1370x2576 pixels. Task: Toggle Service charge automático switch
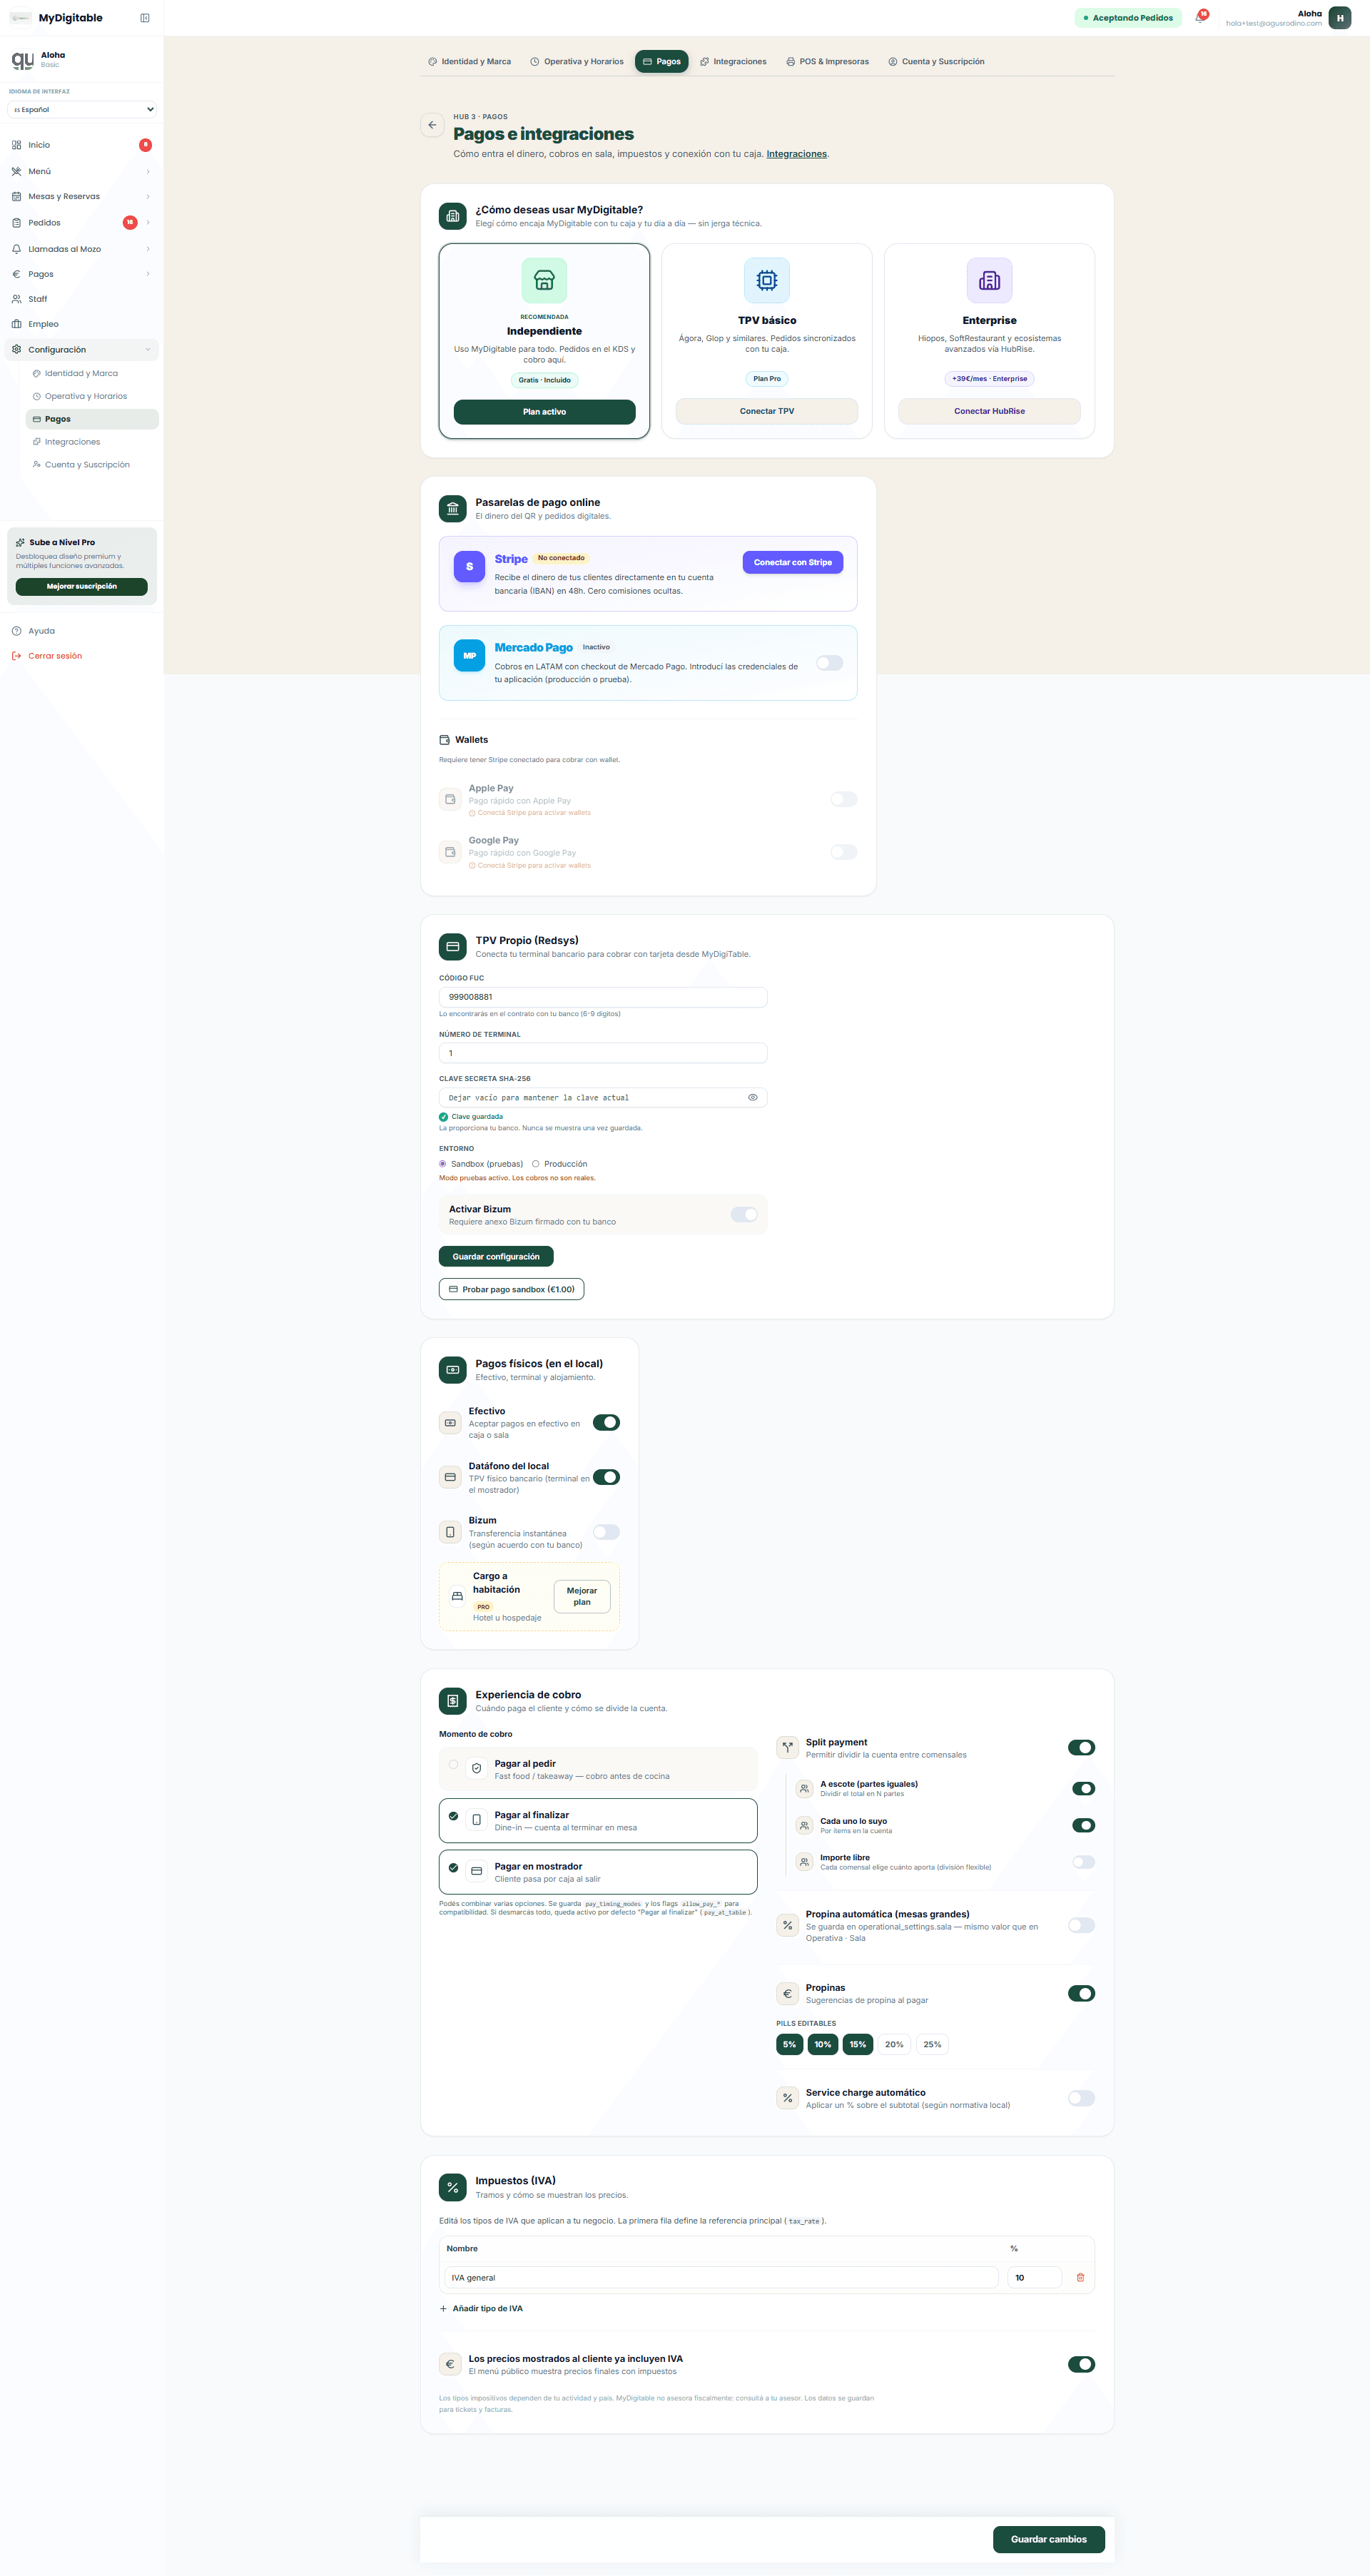[x=1081, y=2098]
